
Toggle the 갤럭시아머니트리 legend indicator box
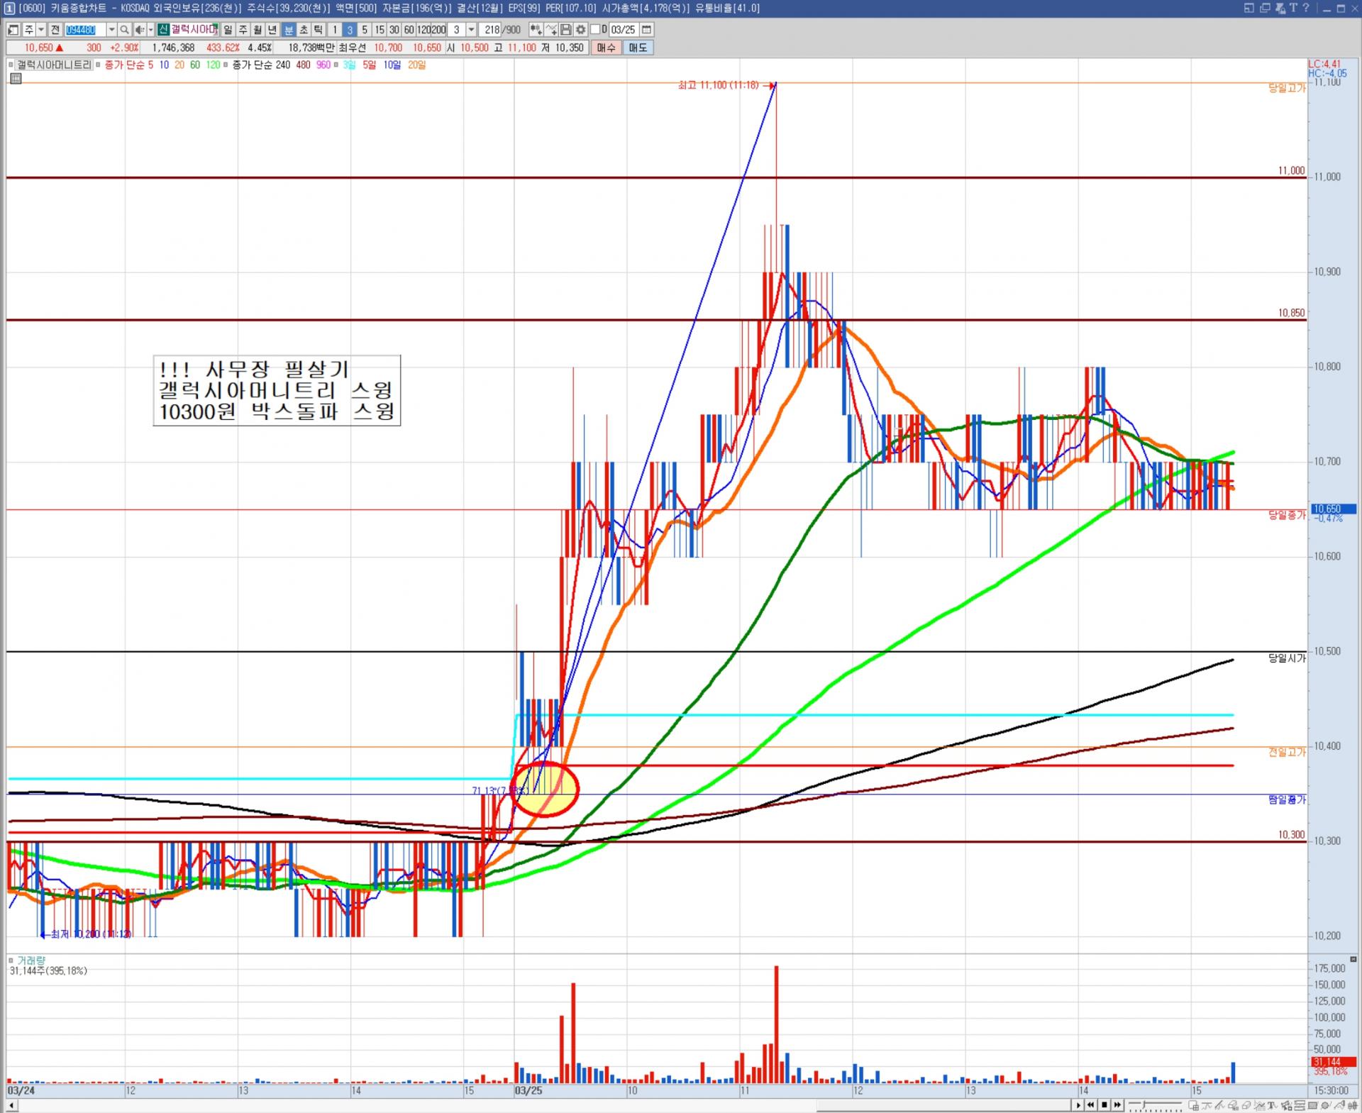11,65
